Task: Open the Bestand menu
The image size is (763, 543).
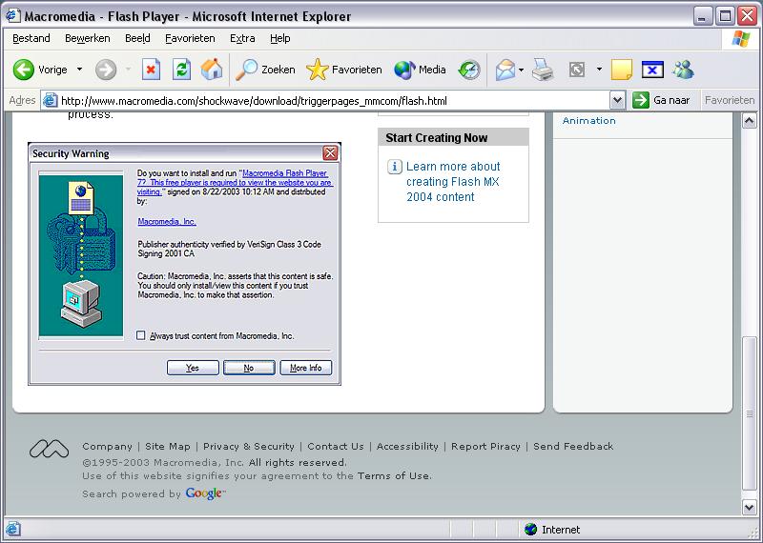Action: tap(31, 38)
